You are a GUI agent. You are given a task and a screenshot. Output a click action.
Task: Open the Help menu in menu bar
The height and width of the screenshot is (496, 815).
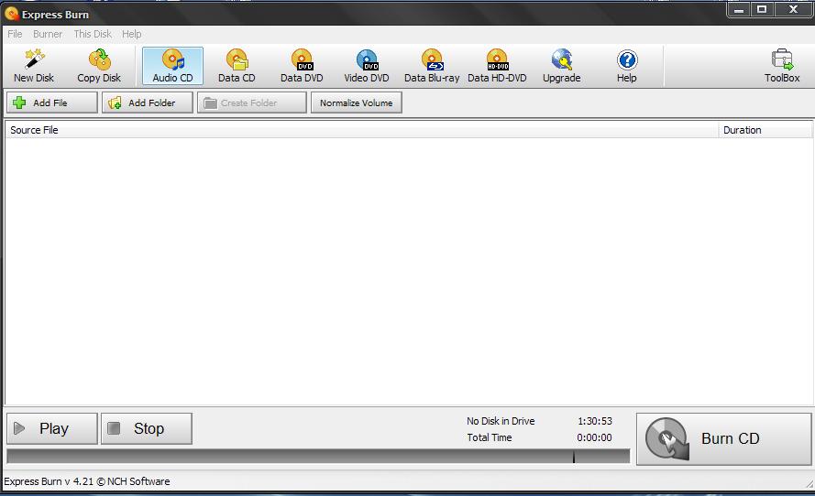[131, 34]
